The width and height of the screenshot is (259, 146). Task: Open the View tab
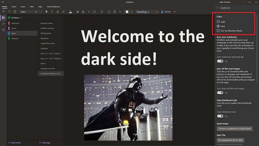coord(32,7)
